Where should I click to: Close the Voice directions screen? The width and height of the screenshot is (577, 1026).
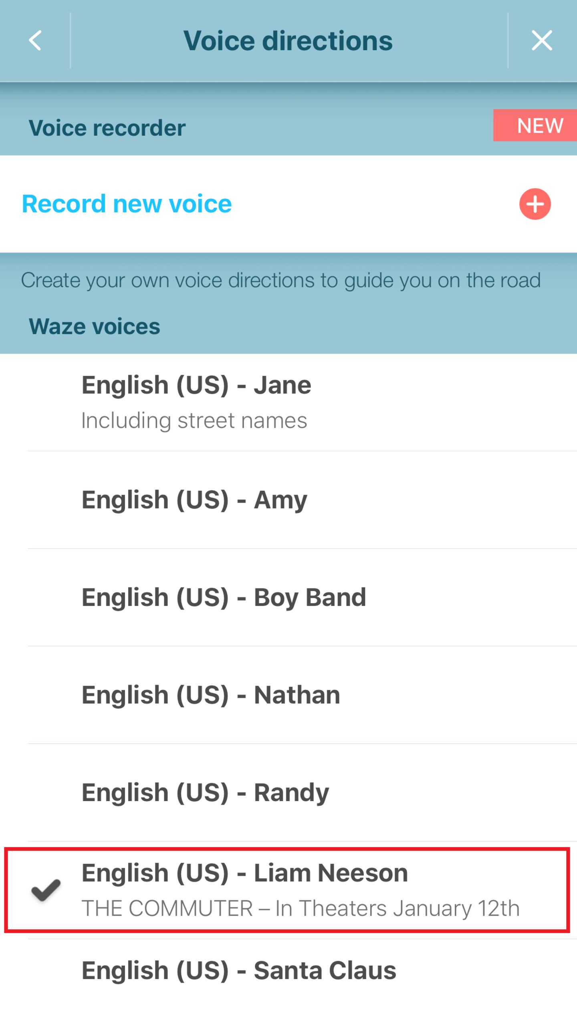[x=542, y=40]
